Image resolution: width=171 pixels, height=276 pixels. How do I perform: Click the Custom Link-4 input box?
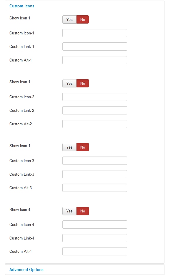(x=94, y=238)
